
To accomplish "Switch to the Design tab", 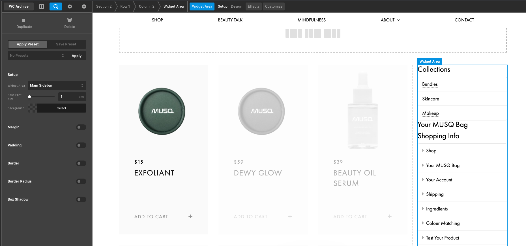I will [236, 6].
